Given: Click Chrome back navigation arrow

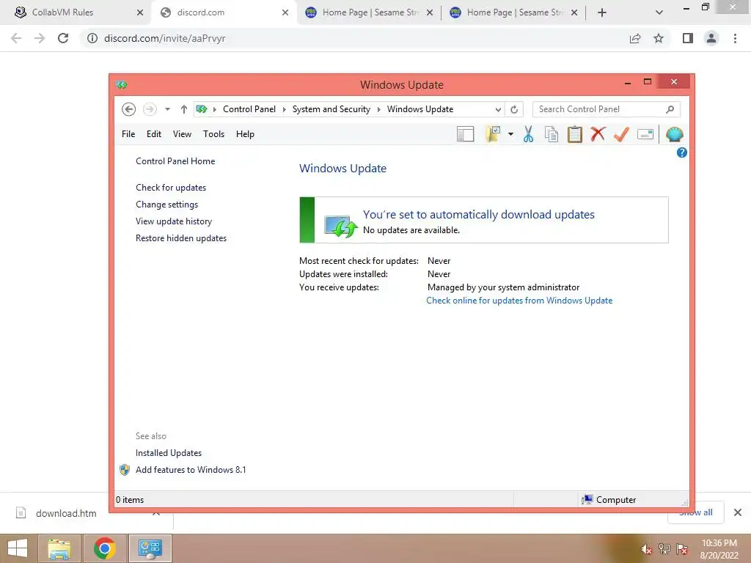Looking at the screenshot, I should click(x=16, y=38).
